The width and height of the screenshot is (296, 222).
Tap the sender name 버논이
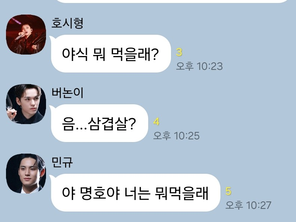pos(67,93)
